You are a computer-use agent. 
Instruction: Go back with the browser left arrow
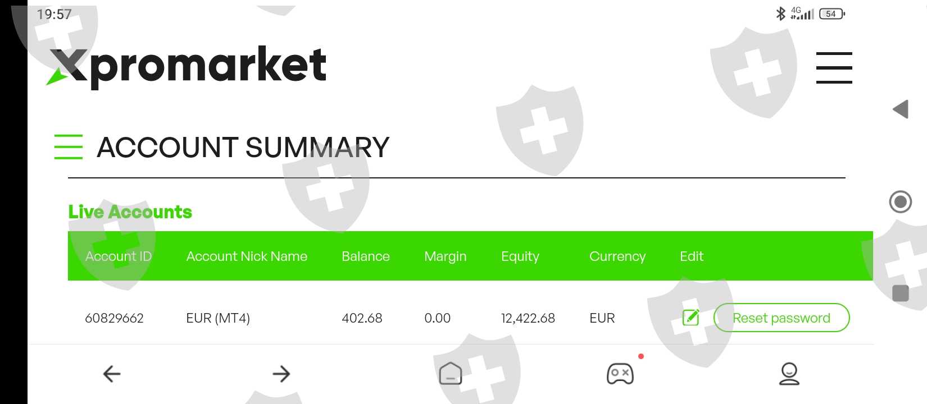[x=112, y=374]
